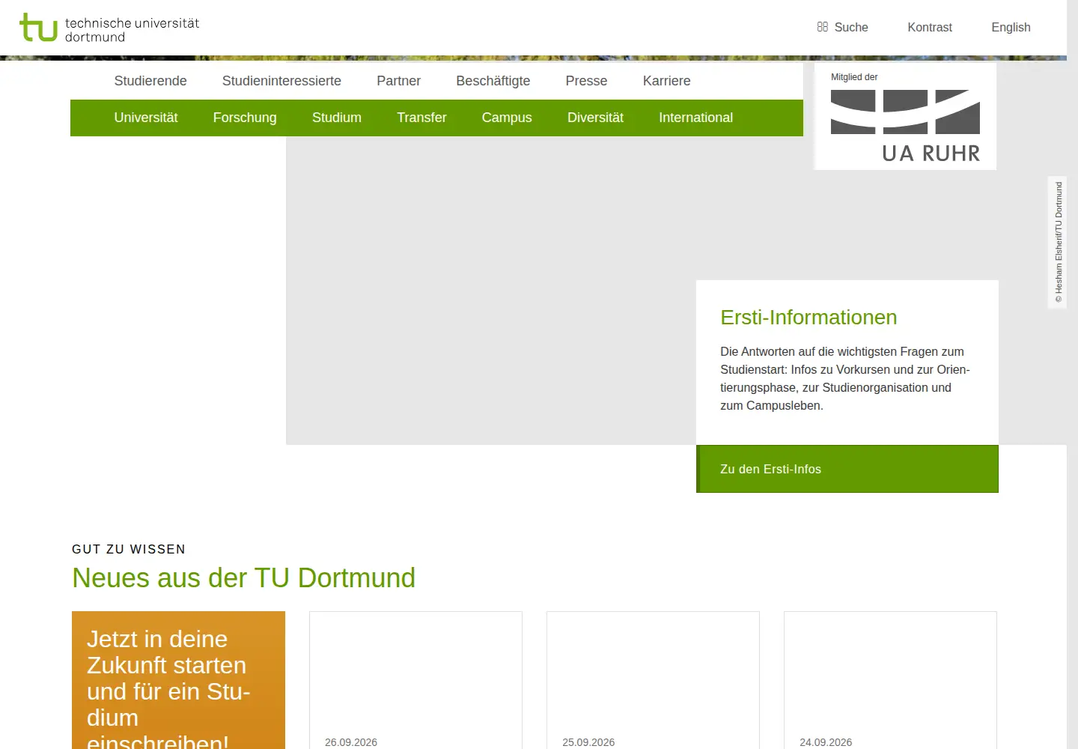Click the Neues aus der TU Dortmund heading
The image size is (1078, 749).
243,578
